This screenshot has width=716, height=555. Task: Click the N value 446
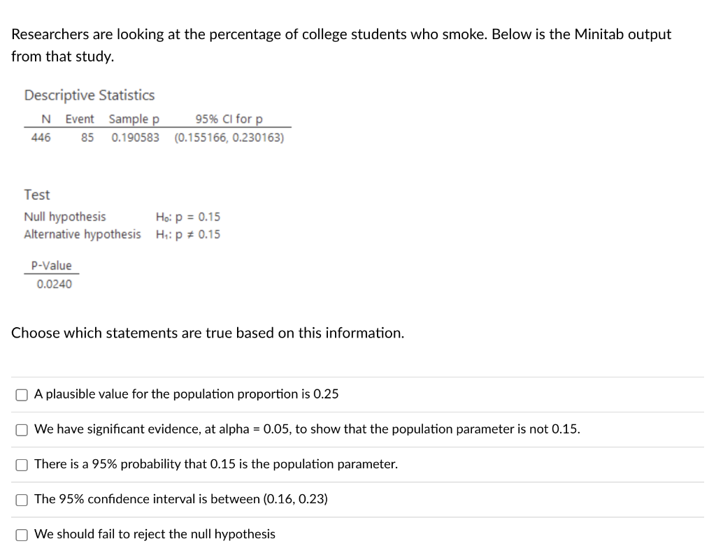41,138
